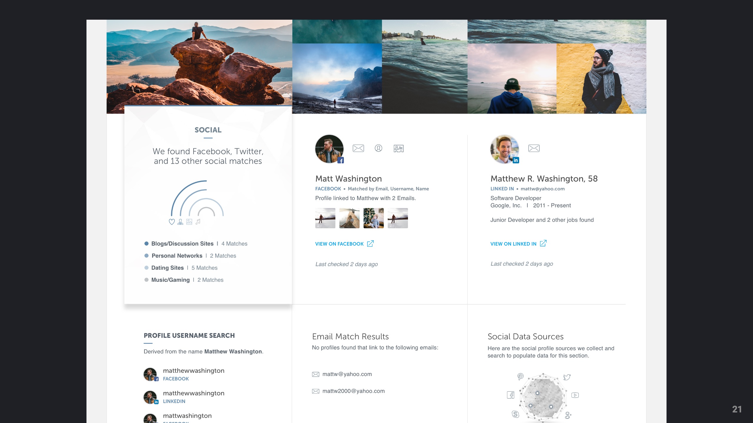This screenshot has width=753, height=423.
Task: Click the YouTube play icon in Social Data Sources
Action: coord(575,395)
